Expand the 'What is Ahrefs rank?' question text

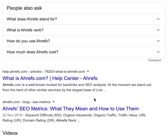pyautogui.click(x=25, y=30)
